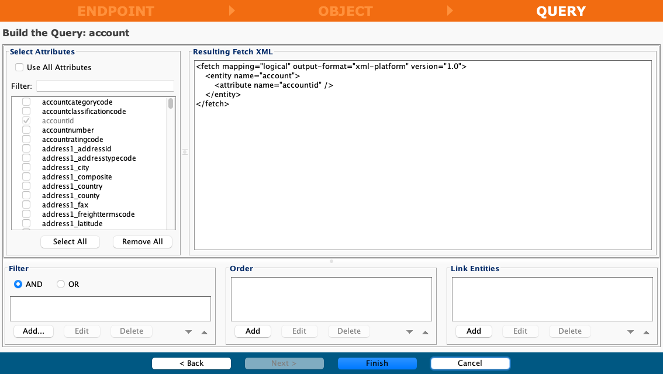Check the accountnumber attribute
This screenshot has width=663, height=374.
pos(26,130)
